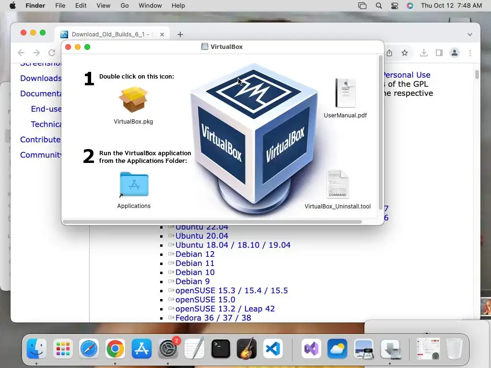The height and width of the screenshot is (368, 491).
Task: Click the VirtualBox.pkg installer icon
Action: click(x=133, y=100)
